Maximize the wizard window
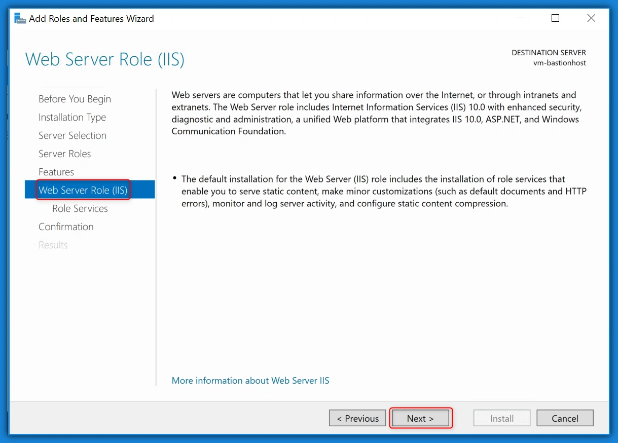 coord(555,18)
